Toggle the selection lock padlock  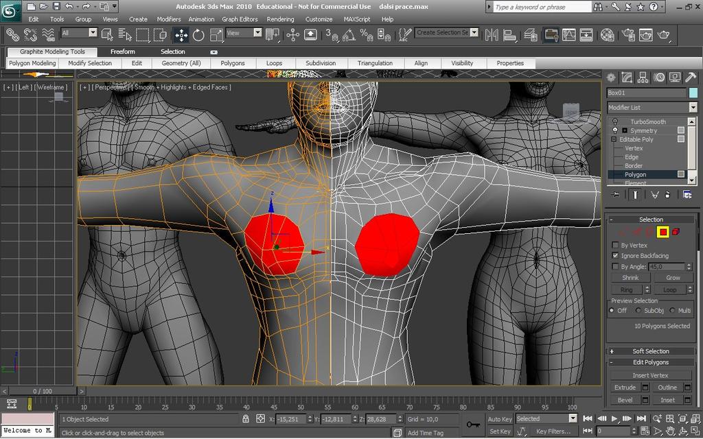[245, 419]
